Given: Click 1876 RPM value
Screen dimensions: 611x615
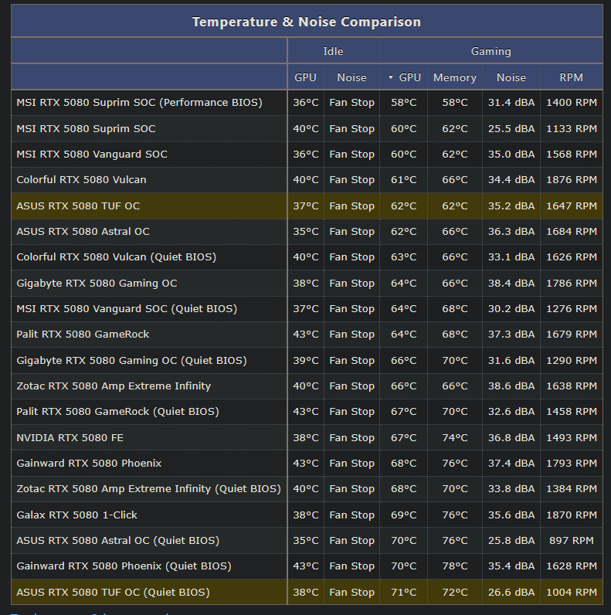Looking at the screenshot, I should tap(572, 180).
